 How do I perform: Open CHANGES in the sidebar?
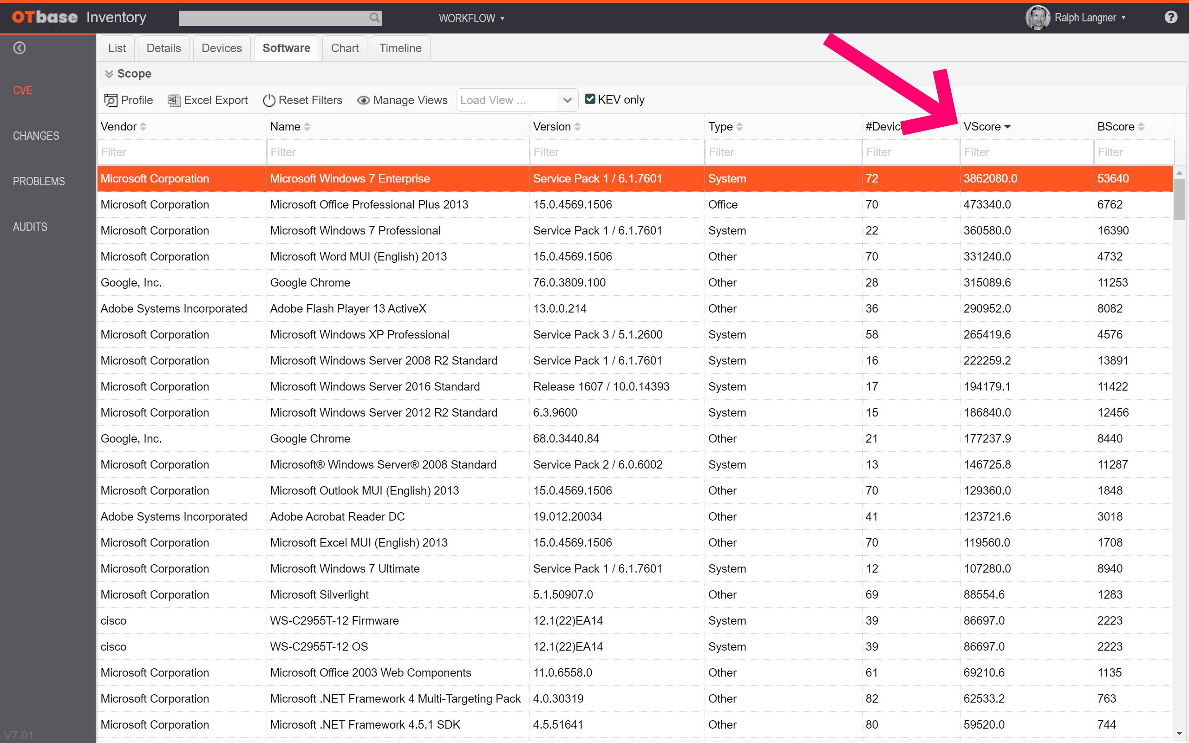click(36, 136)
